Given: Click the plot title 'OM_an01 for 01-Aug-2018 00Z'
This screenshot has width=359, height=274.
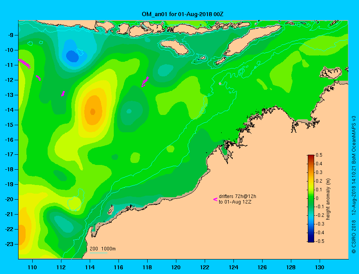Looking at the screenshot, I should click(x=183, y=14).
